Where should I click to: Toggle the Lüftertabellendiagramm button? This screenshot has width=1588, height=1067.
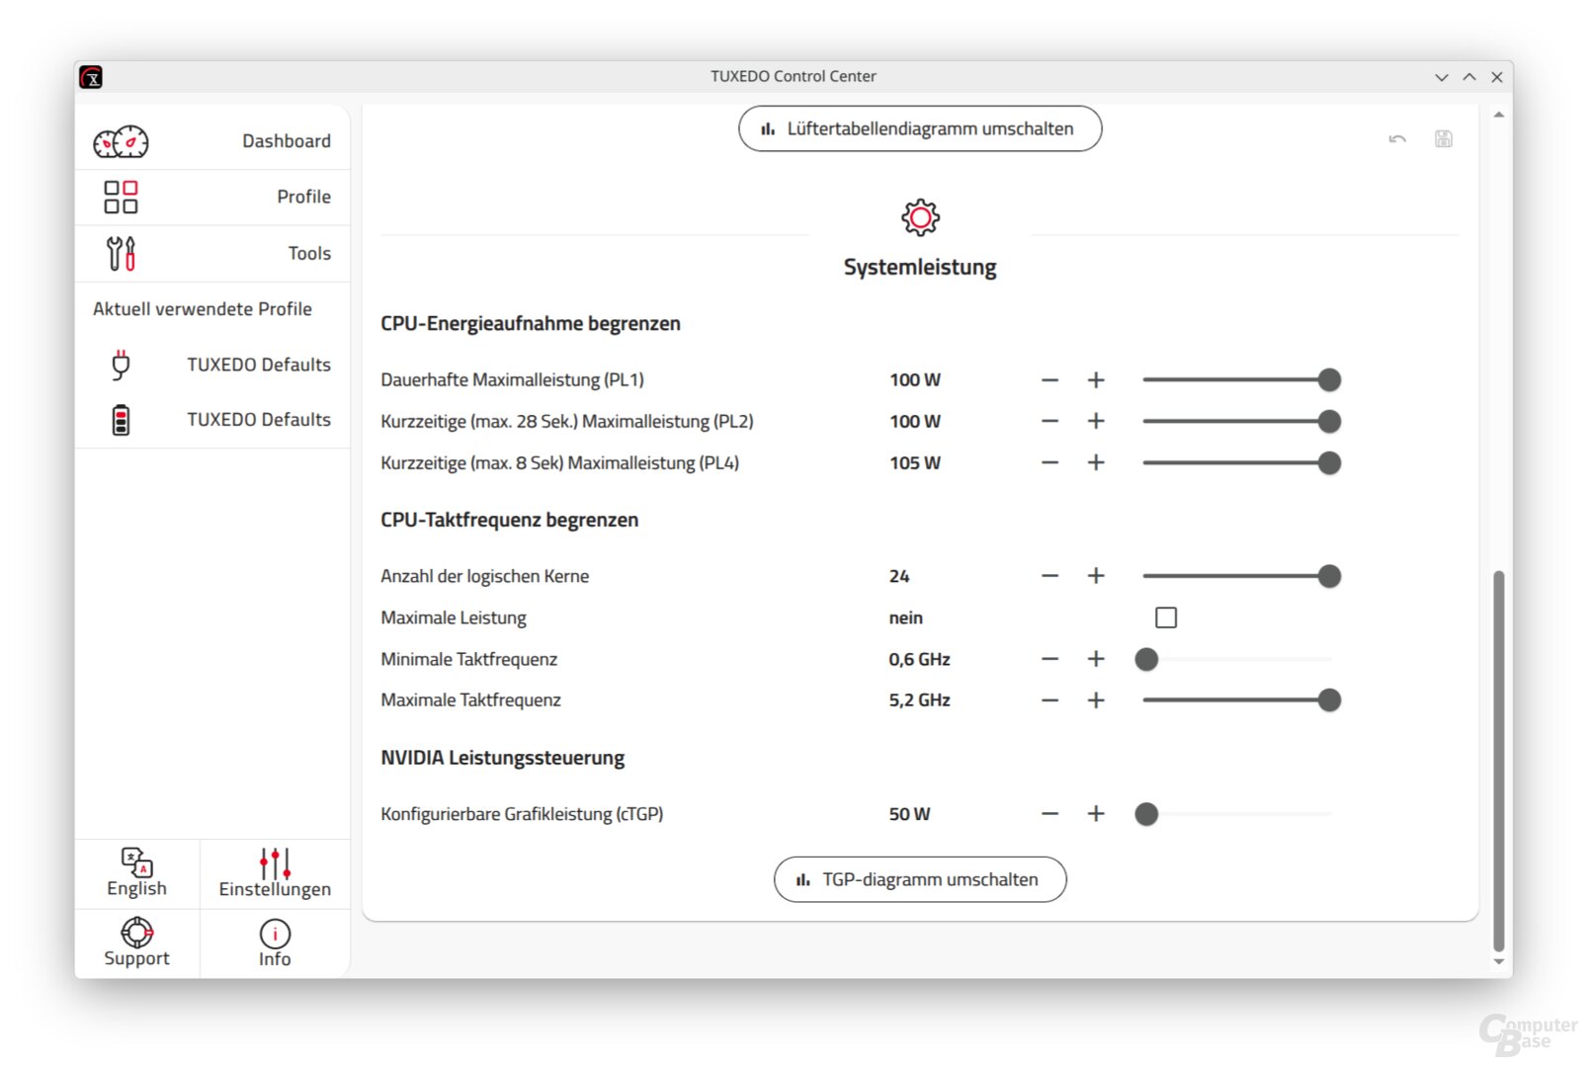pos(920,128)
